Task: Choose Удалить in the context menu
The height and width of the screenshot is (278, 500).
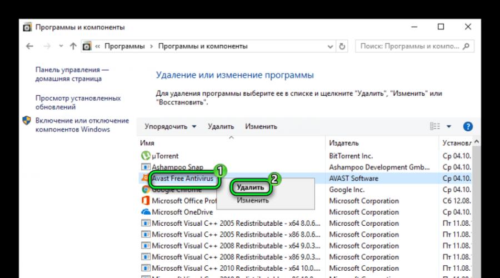Action: (x=251, y=187)
